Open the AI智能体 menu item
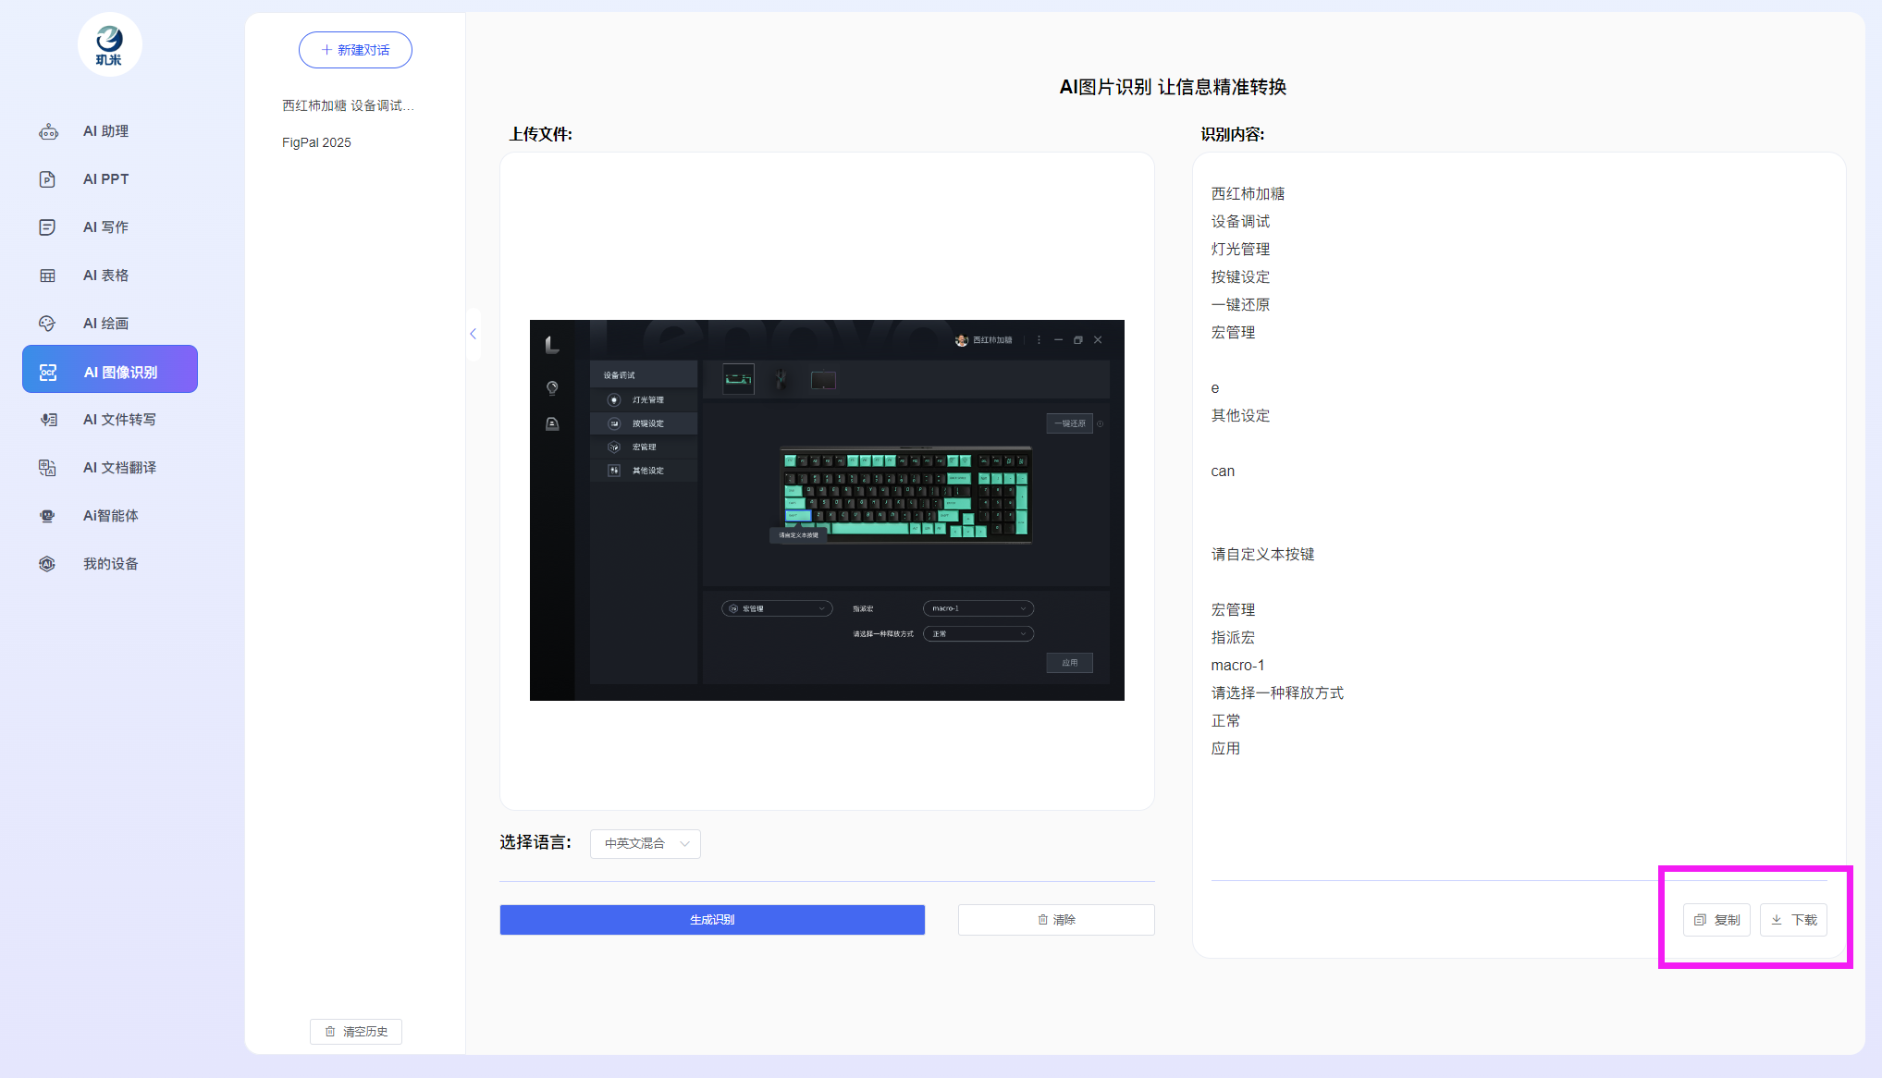 click(x=110, y=516)
